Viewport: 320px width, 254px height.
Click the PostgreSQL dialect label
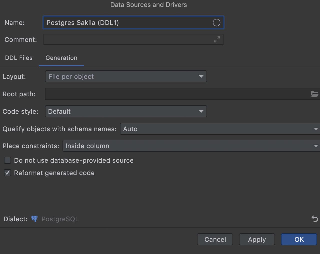pyautogui.click(x=60, y=219)
